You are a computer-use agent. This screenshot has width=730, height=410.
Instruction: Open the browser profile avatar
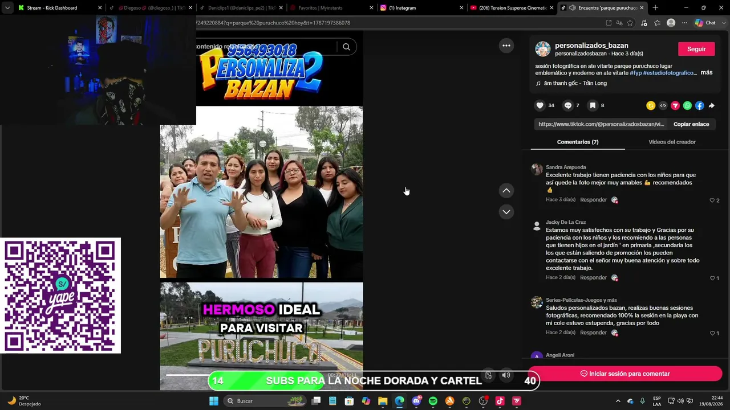point(671,23)
